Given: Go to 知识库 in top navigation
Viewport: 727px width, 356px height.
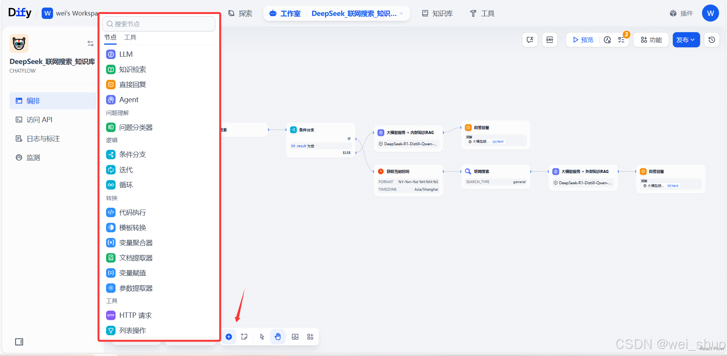Looking at the screenshot, I should pyautogui.click(x=438, y=14).
